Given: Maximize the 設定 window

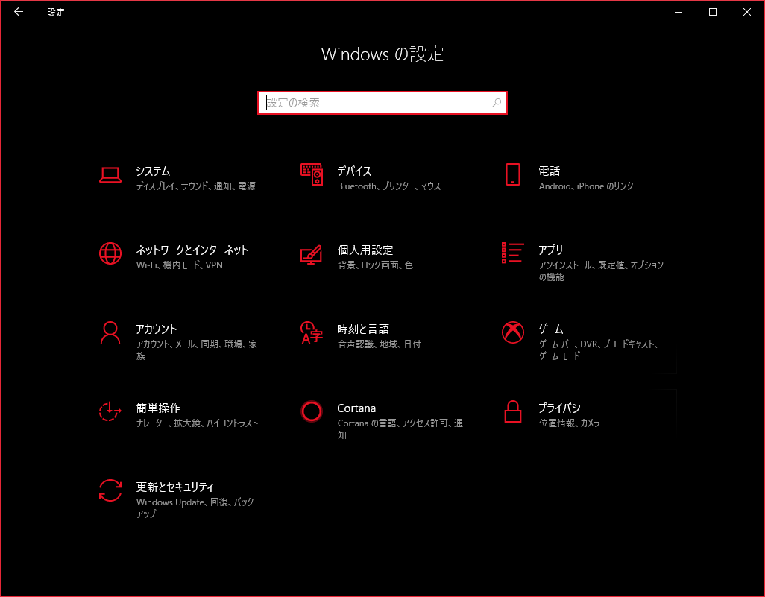Looking at the screenshot, I should click(713, 12).
